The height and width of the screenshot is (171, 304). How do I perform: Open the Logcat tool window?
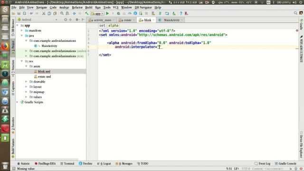point(104,163)
